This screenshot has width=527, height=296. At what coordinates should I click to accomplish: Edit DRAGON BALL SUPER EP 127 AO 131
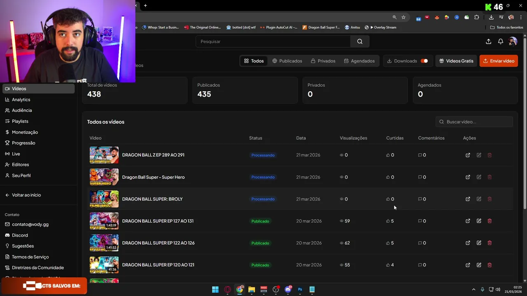click(x=479, y=221)
